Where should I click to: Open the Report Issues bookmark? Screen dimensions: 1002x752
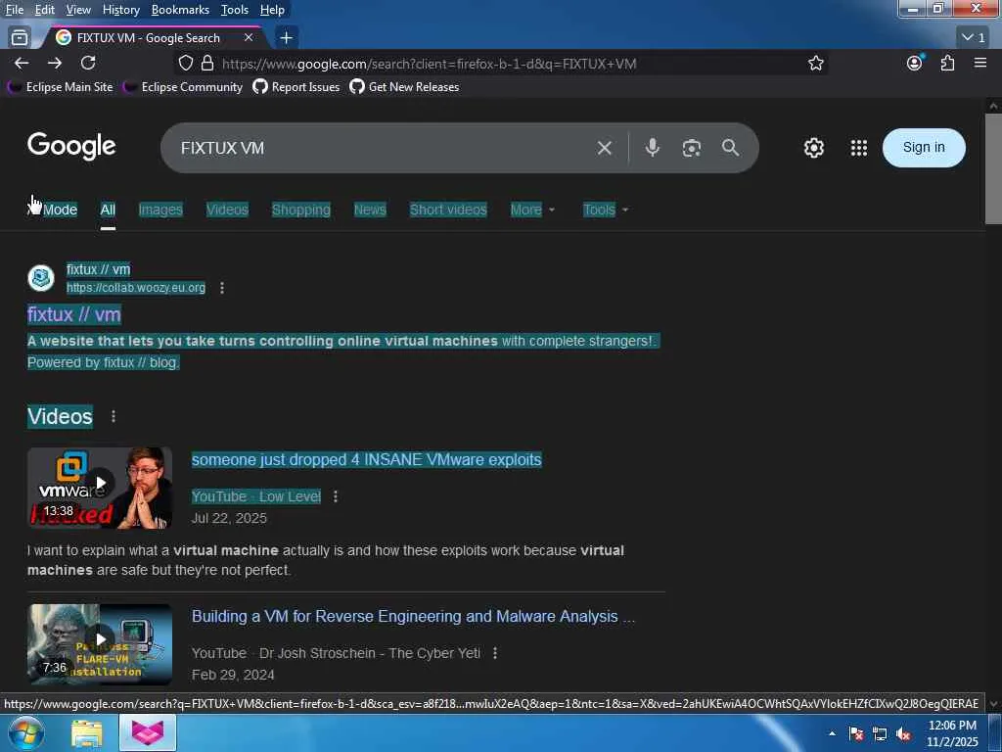[296, 87]
